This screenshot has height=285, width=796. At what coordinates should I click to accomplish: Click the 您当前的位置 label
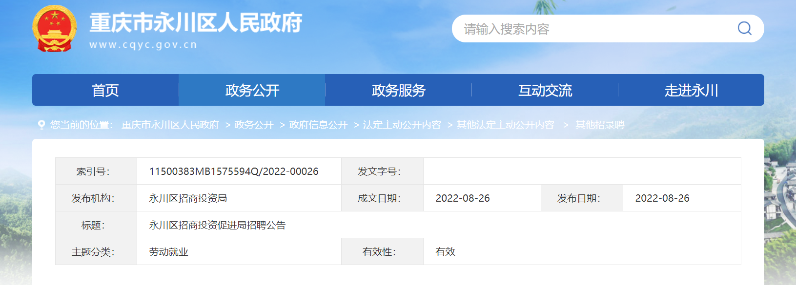[81, 125]
